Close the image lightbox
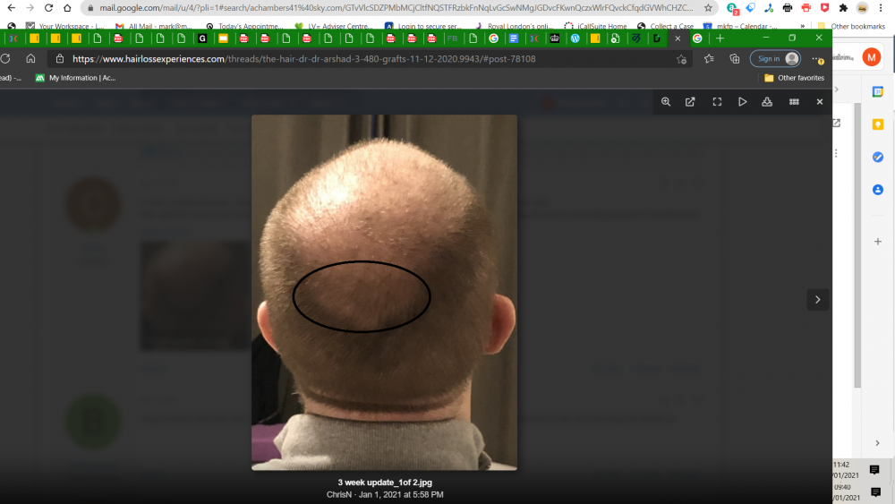Screen dimensions: 895x504 click(820, 101)
